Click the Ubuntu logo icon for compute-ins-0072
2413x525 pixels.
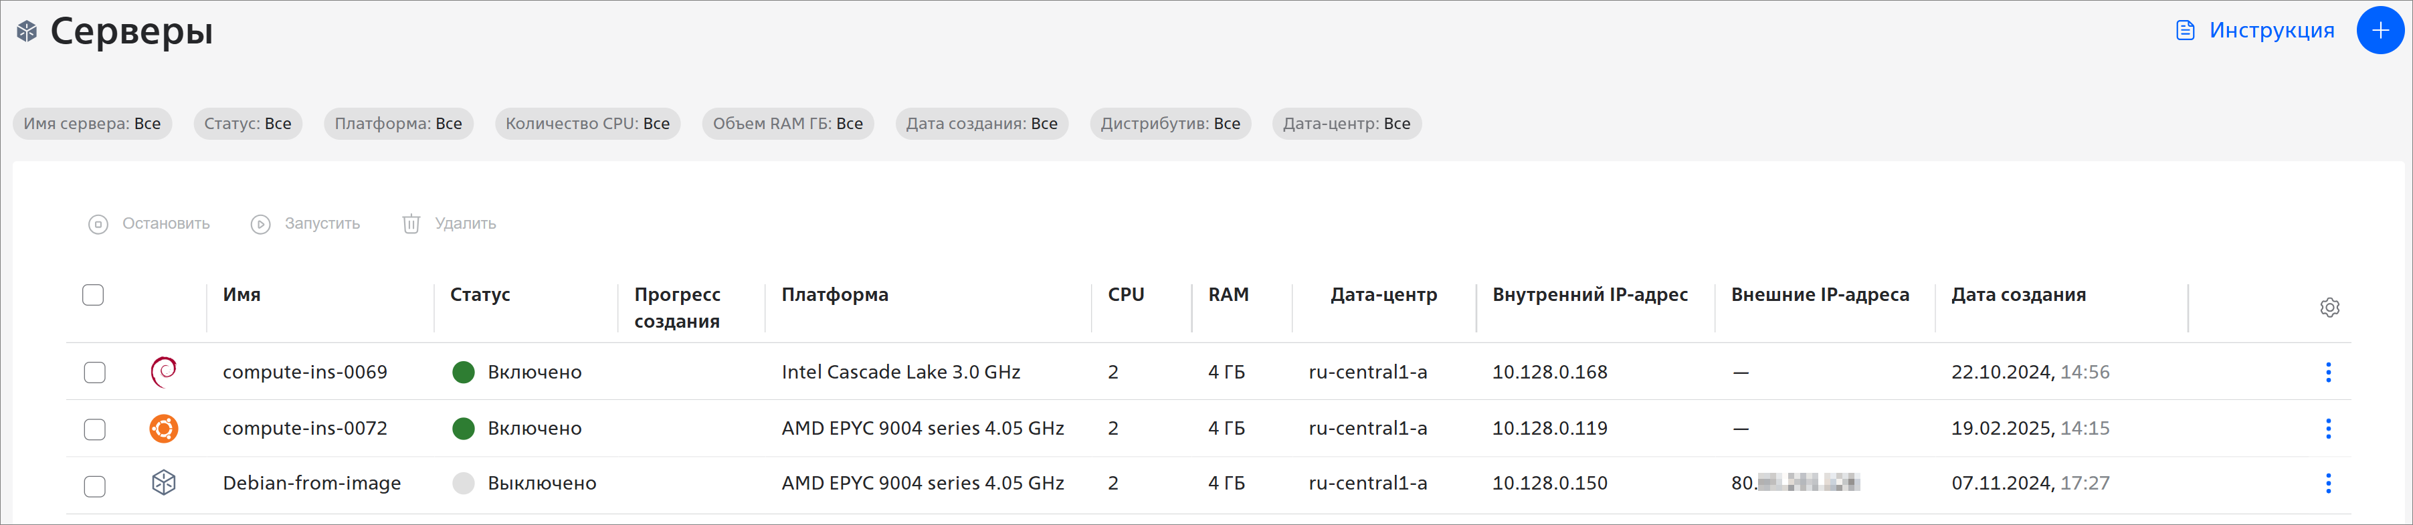(164, 429)
